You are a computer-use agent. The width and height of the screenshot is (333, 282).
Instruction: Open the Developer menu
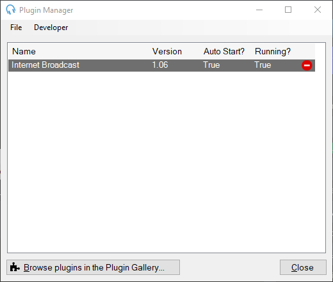51,27
